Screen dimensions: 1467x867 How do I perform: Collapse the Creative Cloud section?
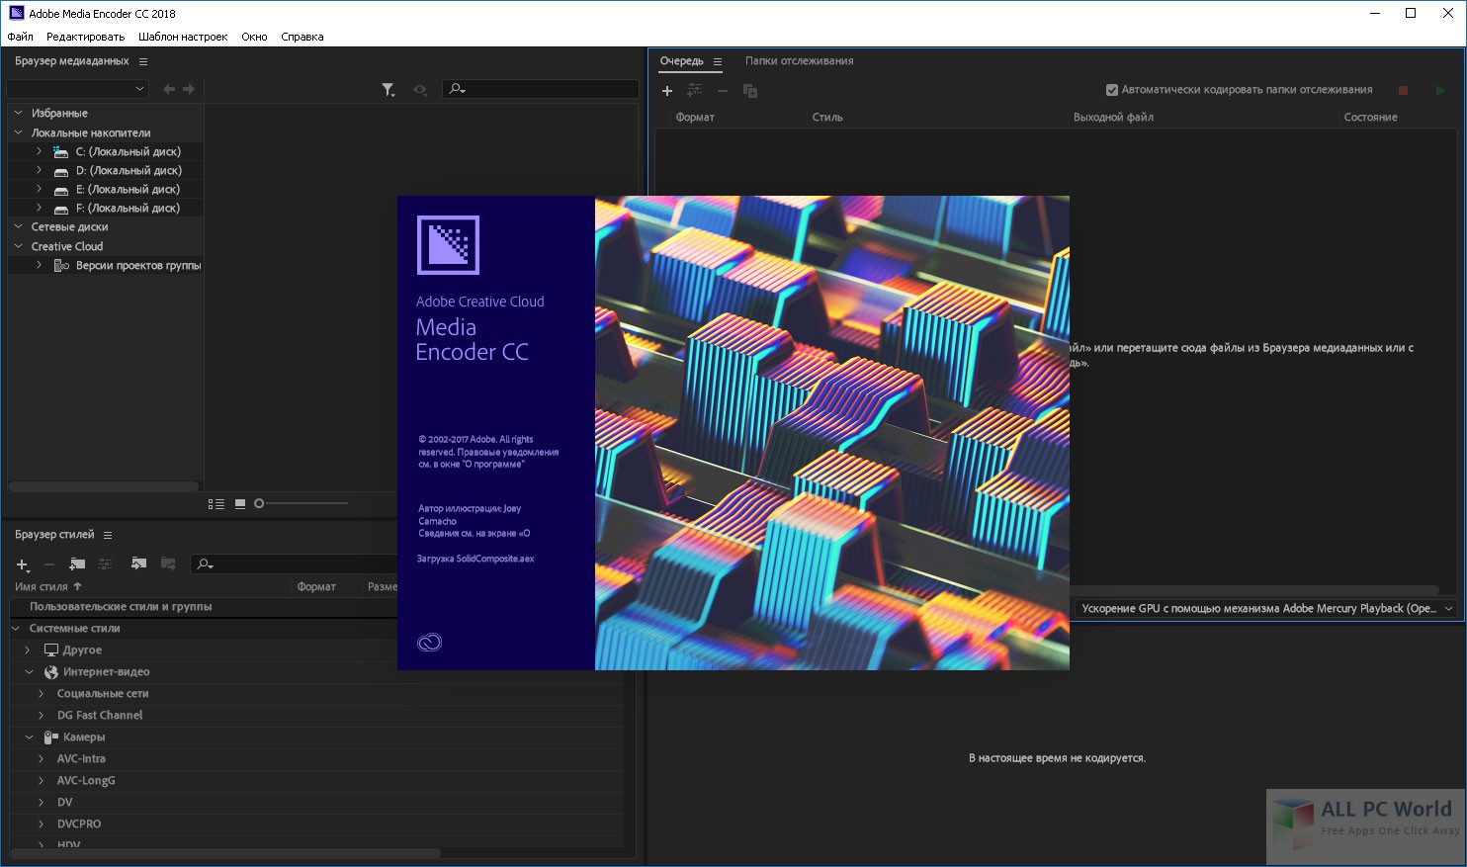tap(18, 245)
